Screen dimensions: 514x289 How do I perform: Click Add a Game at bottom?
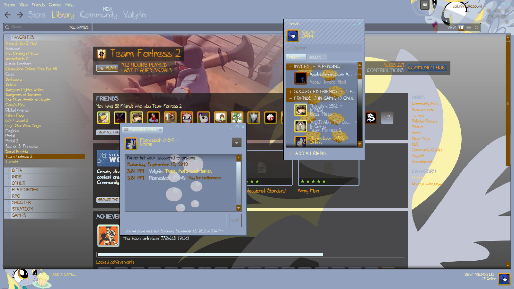tap(64, 275)
